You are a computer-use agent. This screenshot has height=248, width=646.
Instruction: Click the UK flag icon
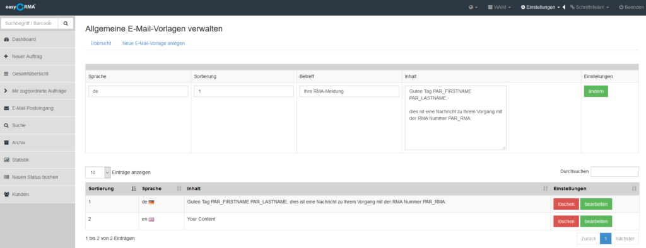tap(151, 220)
